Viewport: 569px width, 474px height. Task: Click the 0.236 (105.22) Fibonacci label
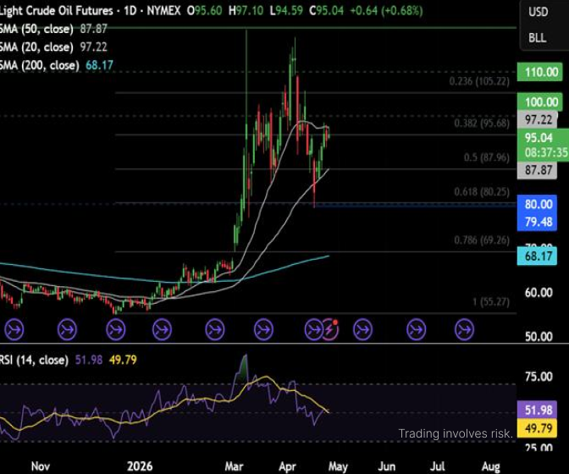point(479,81)
